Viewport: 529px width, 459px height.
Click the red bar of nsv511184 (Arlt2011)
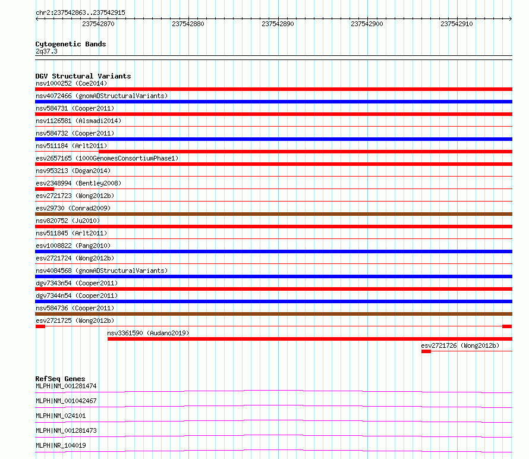pyautogui.click(x=306, y=152)
